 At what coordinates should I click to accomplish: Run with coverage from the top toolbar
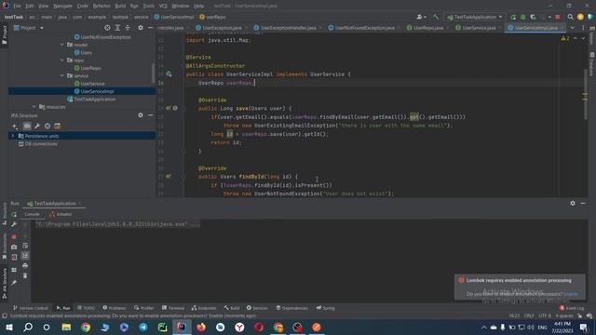(x=533, y=17)
